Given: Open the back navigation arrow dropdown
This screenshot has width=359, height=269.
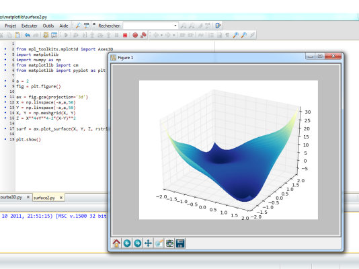Looking at the screenshot, I should pos(161,35).
